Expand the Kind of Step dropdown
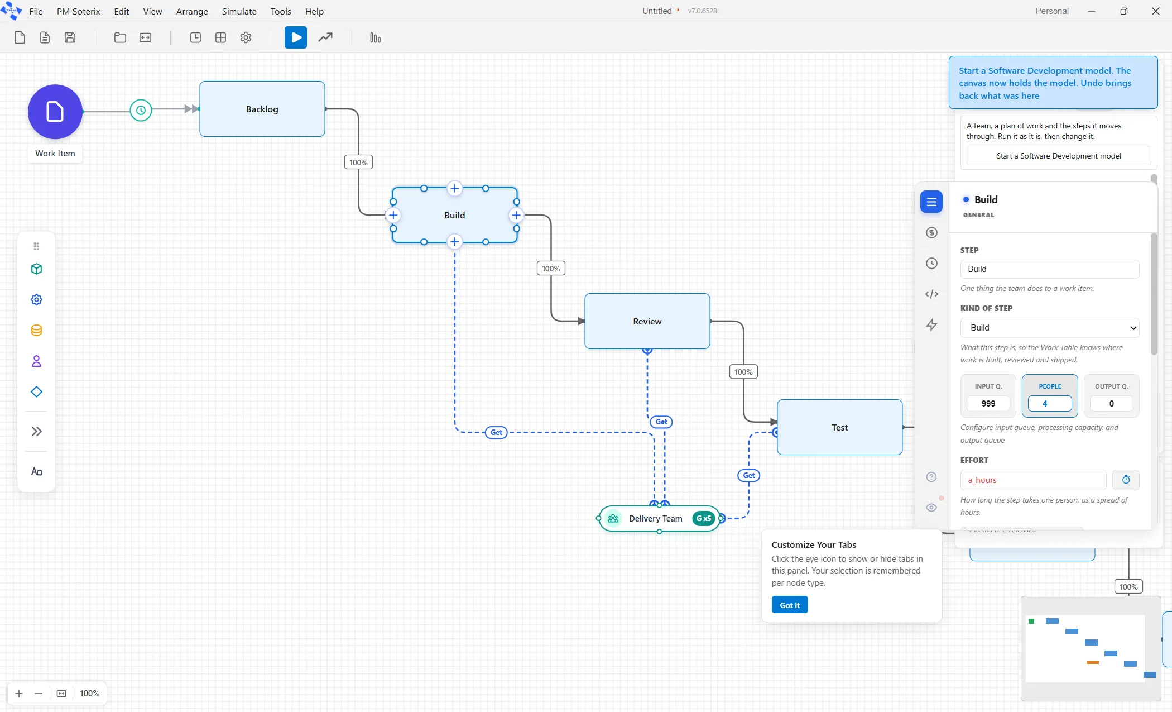The image size is (1172, 712). pyautogui.click(x=1049, y=328)
